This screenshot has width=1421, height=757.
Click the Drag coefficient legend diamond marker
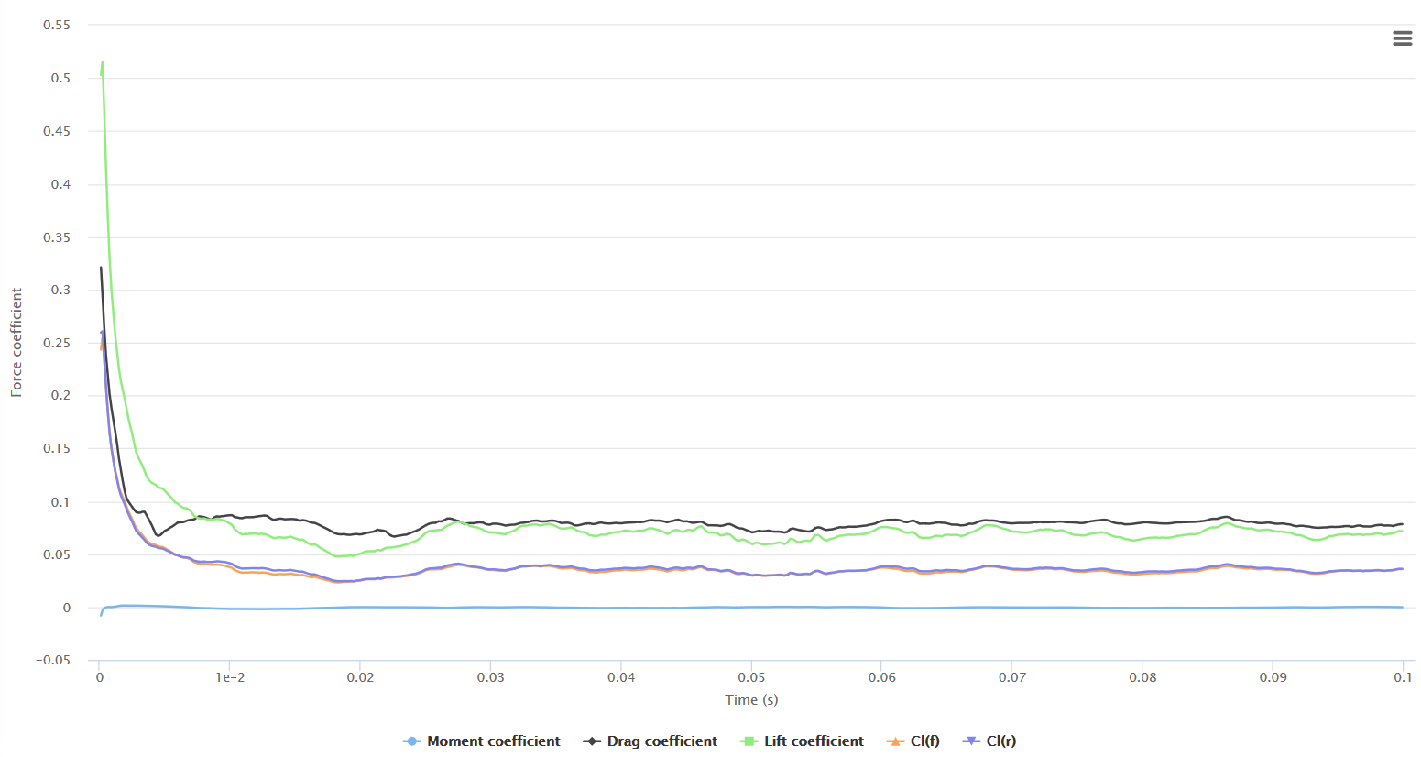[592, 741]
